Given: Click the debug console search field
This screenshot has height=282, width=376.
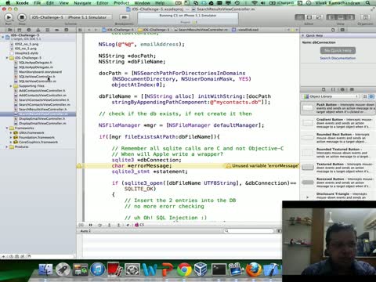Looking at the screenshot, I should 248,231.
